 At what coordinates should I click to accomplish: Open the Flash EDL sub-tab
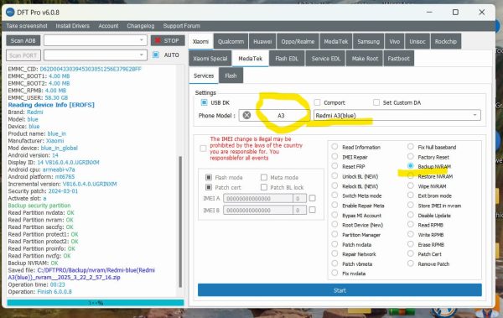click(287, 59)
